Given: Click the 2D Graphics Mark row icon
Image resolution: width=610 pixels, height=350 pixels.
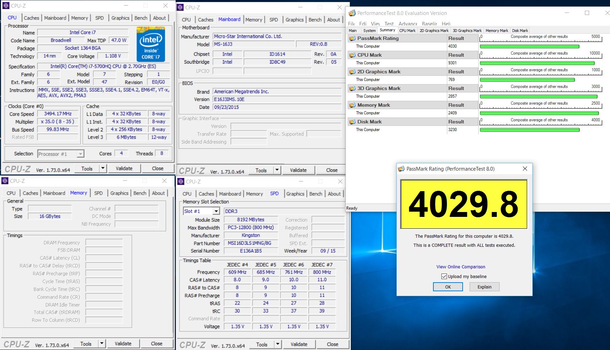Looking at the screenshot, I should click(x=352, y=72).
